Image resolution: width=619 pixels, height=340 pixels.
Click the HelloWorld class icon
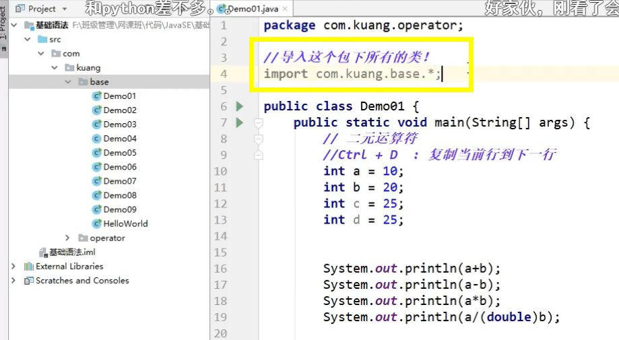[x=96, y=224]
